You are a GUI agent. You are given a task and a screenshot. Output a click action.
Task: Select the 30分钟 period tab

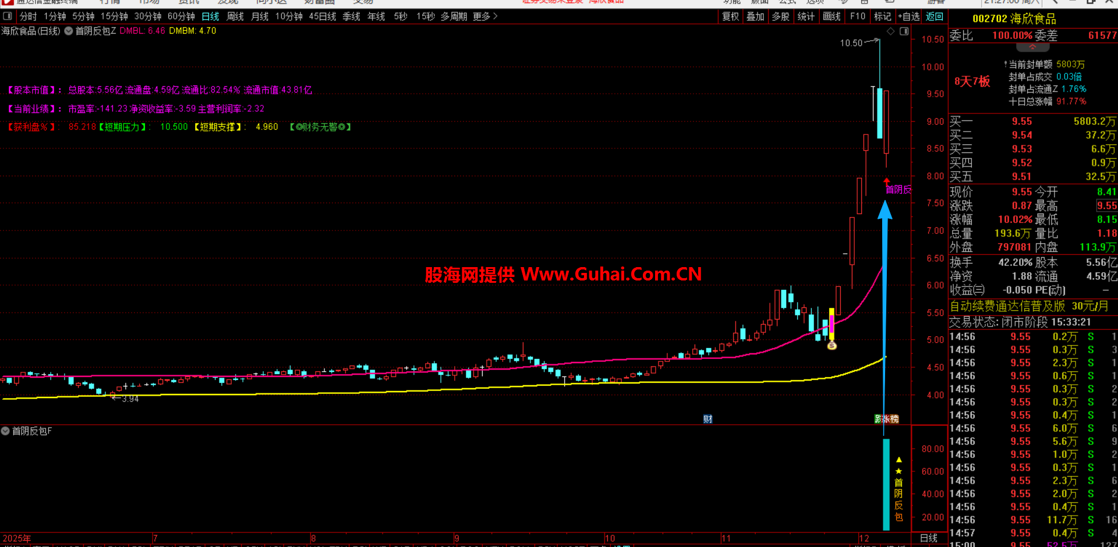tap(148, 16)
